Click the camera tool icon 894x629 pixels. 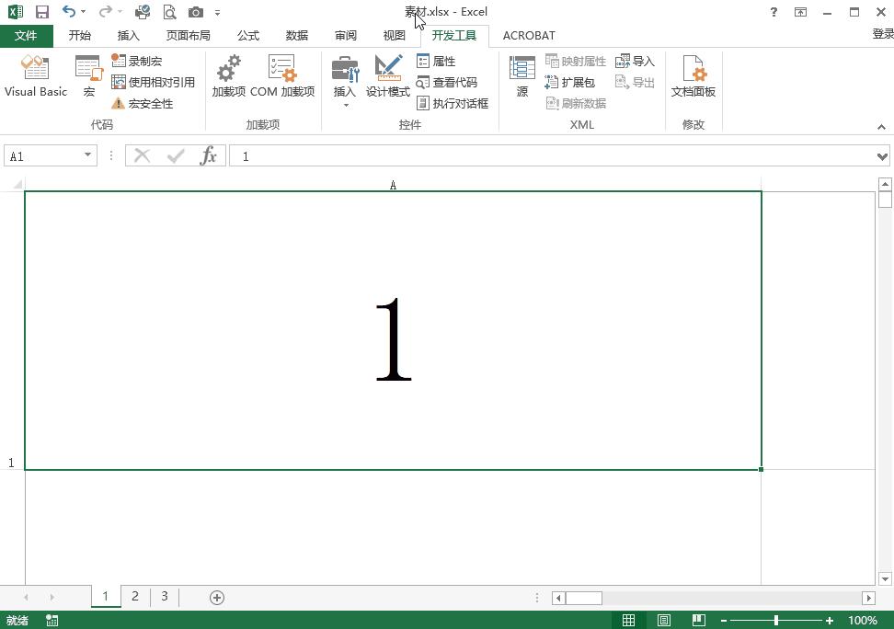tap(196, 12)
